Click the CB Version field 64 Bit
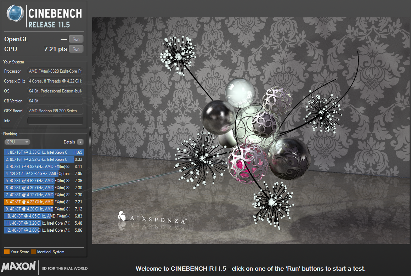This screenshot has width=411, height=276. pos(55,101)
